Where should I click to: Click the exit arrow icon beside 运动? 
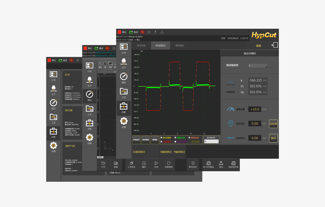[275, 45]
